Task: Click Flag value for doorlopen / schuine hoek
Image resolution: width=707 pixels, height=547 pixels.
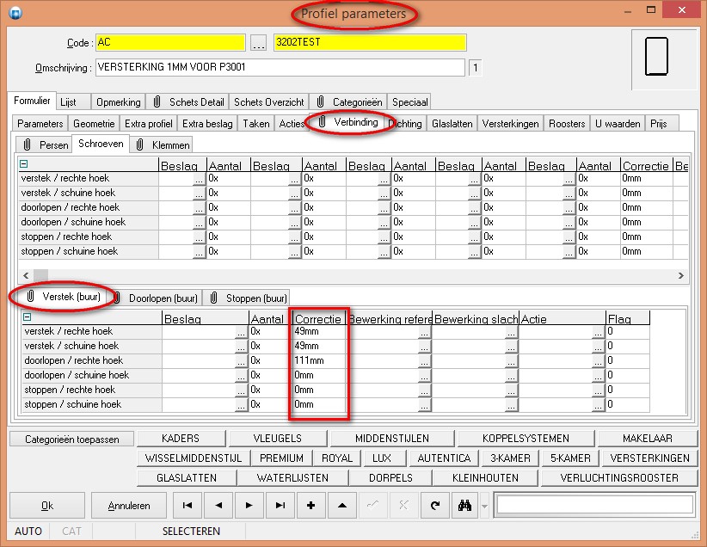Action: 628,375
